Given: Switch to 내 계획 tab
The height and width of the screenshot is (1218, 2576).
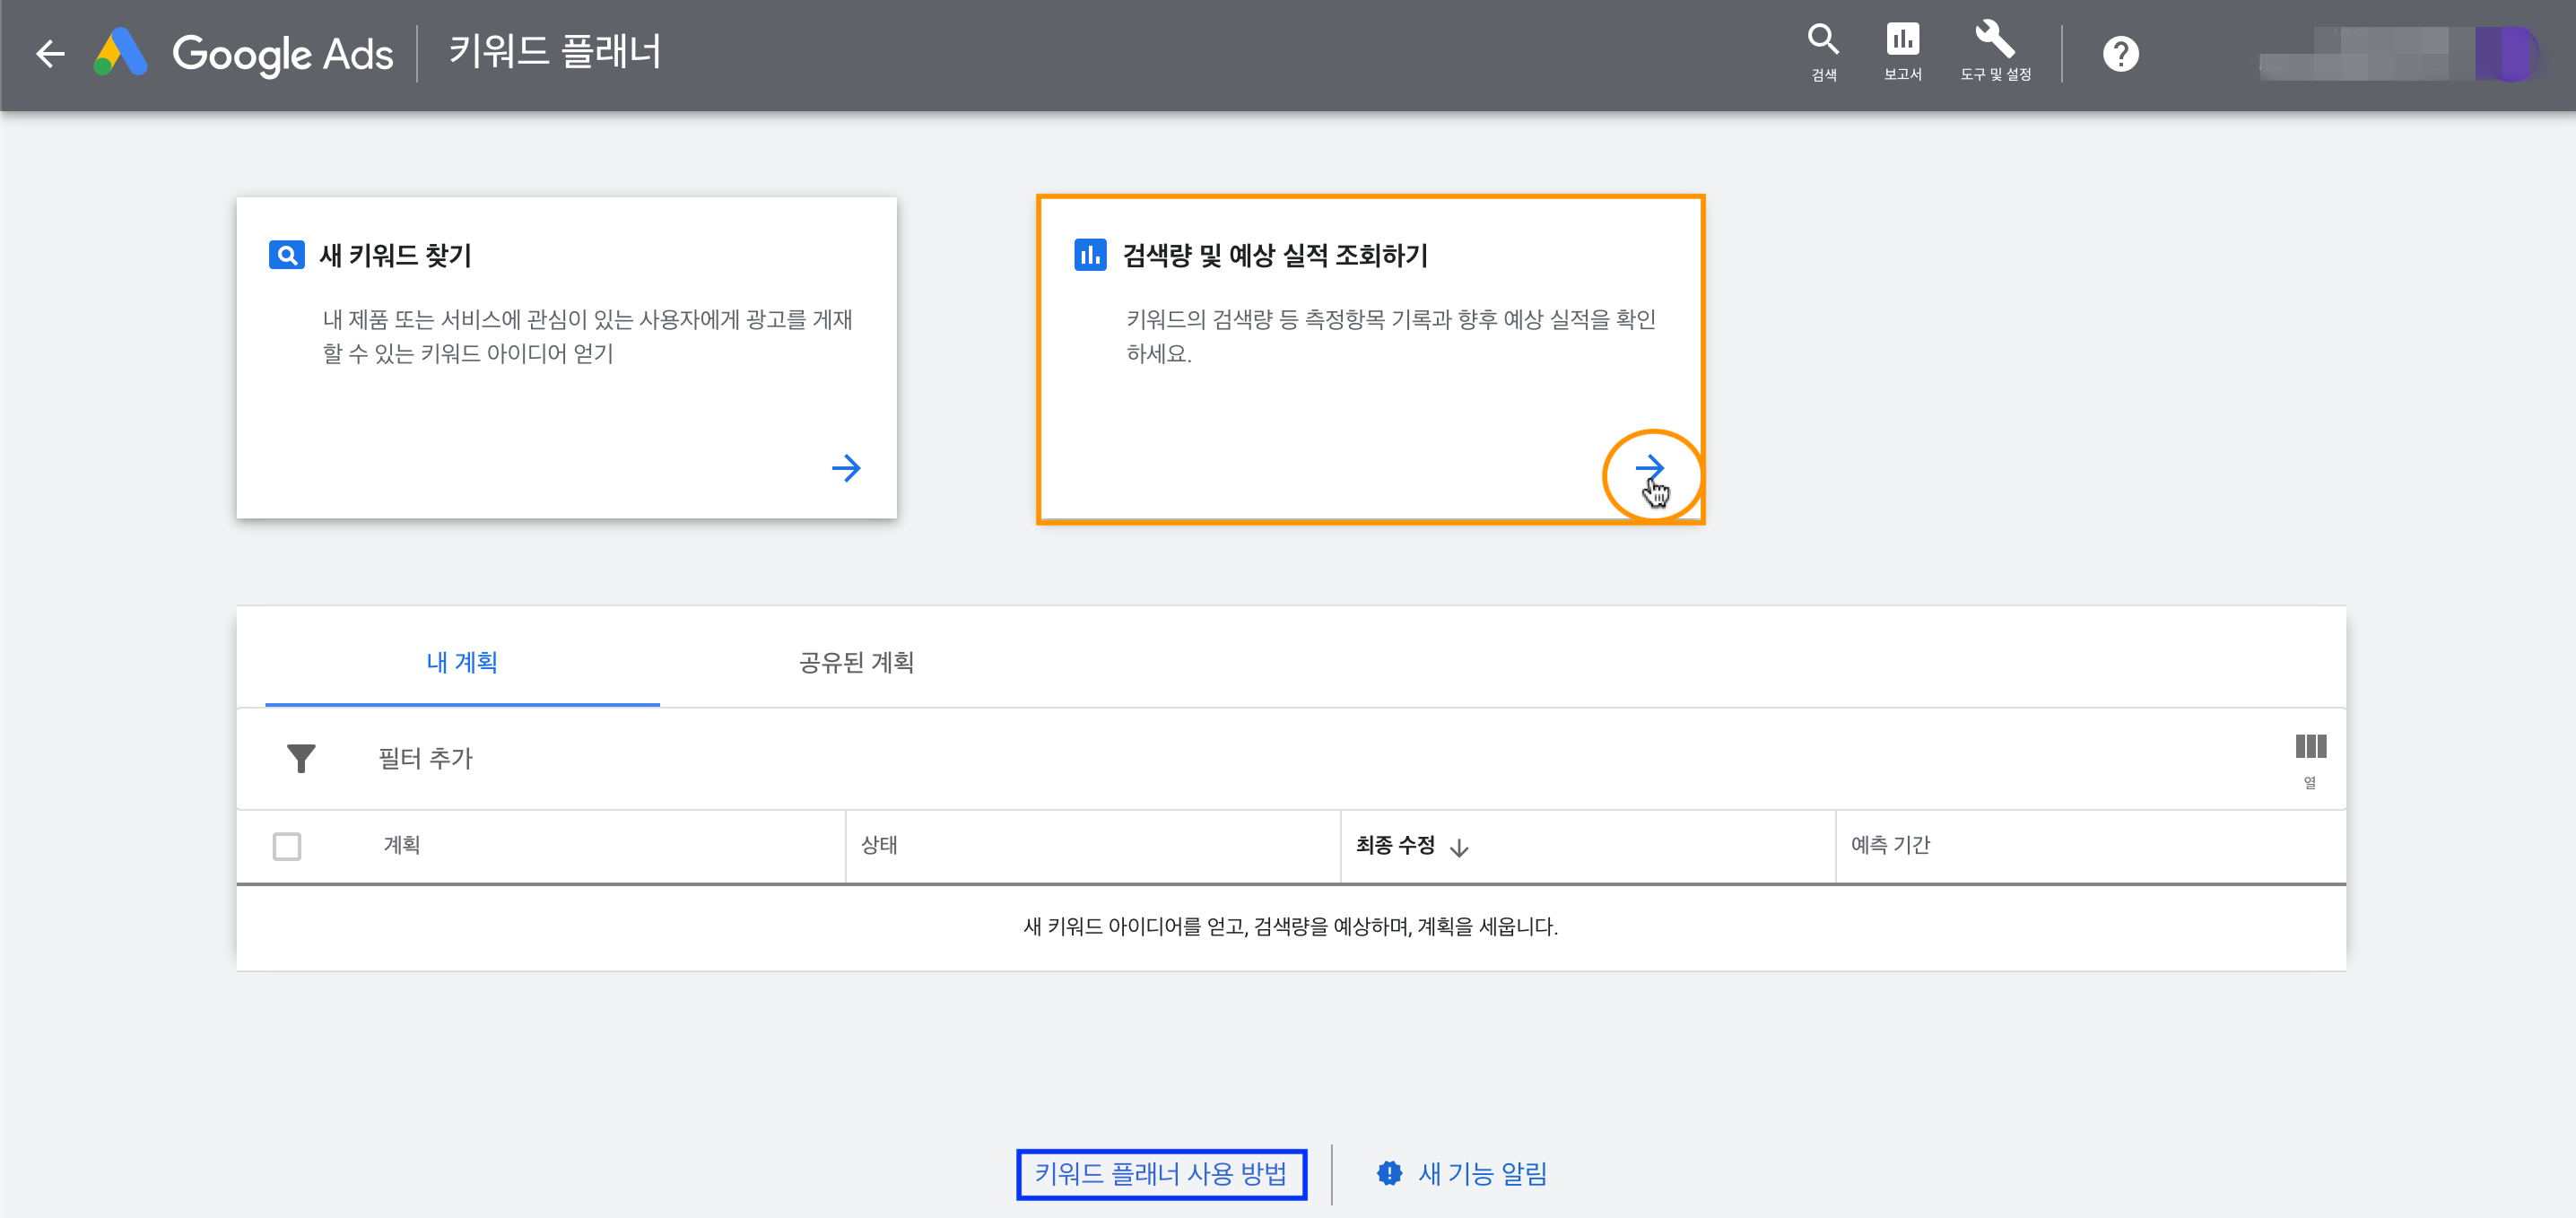Looking at the screenshot, I should click(x=462, y=662).
